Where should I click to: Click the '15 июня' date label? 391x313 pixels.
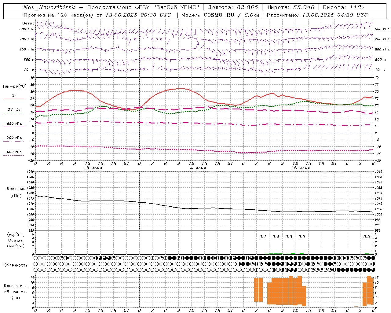301,168
